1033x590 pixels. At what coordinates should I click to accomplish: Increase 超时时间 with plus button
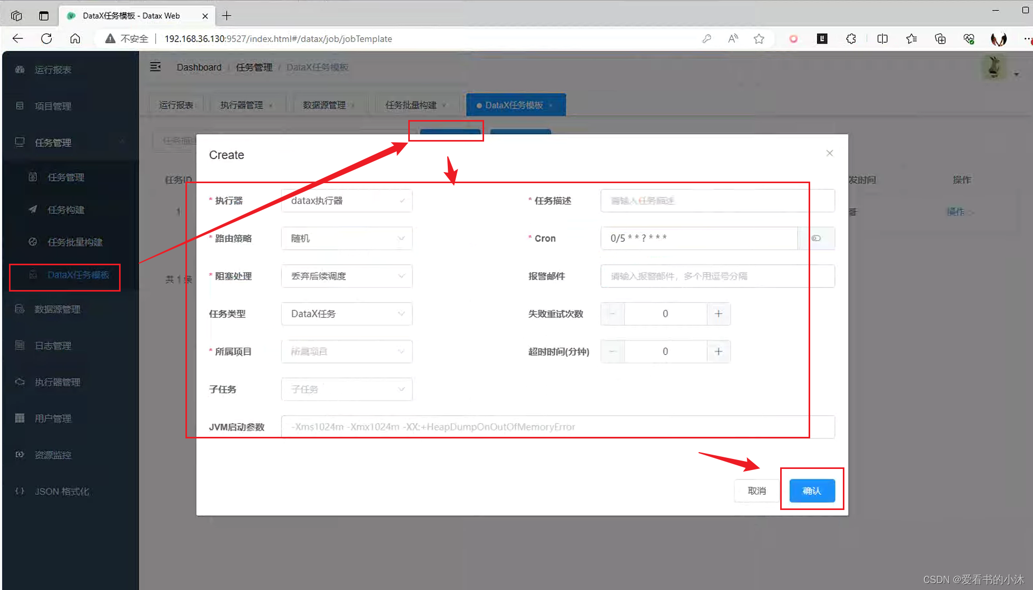[x=719, y=352]
